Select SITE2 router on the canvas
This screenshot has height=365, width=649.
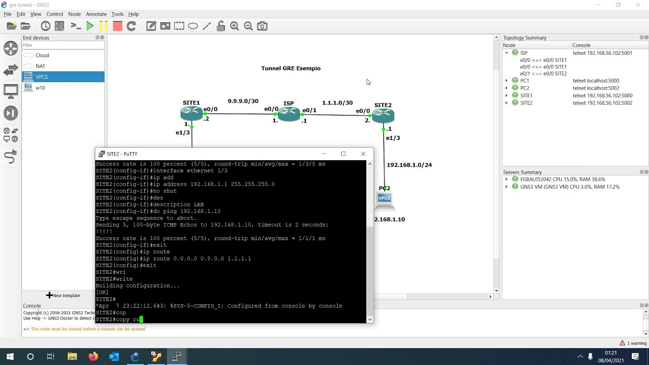(383, 116)
